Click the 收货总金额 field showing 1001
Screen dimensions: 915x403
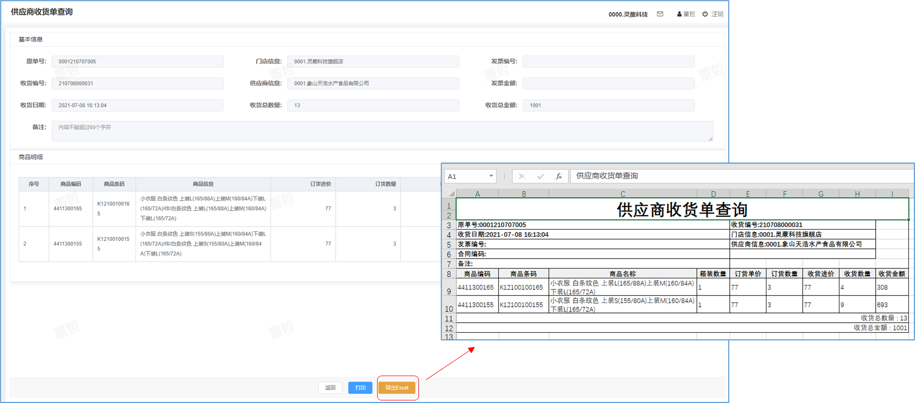(608, 106)
